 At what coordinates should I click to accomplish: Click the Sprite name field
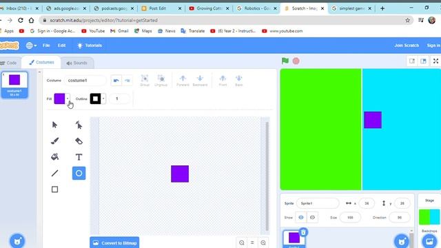318,203
